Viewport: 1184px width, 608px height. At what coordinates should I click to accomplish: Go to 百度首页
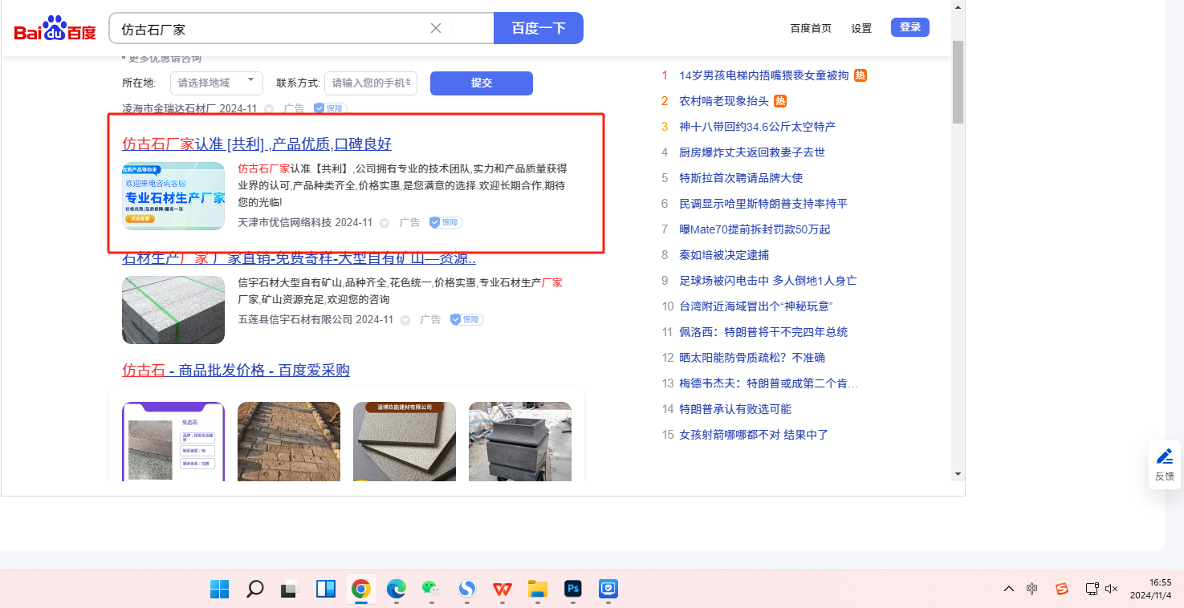[811, 28]
